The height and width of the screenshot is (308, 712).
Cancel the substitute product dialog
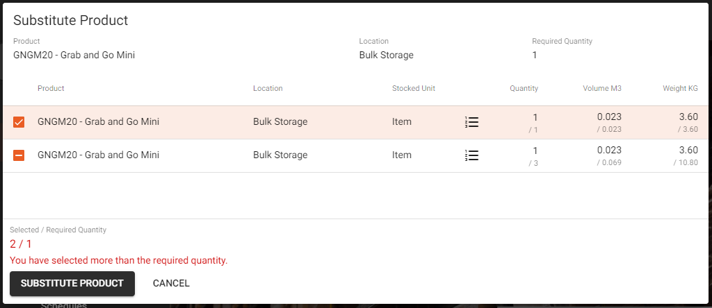click(x=171, y=284)
